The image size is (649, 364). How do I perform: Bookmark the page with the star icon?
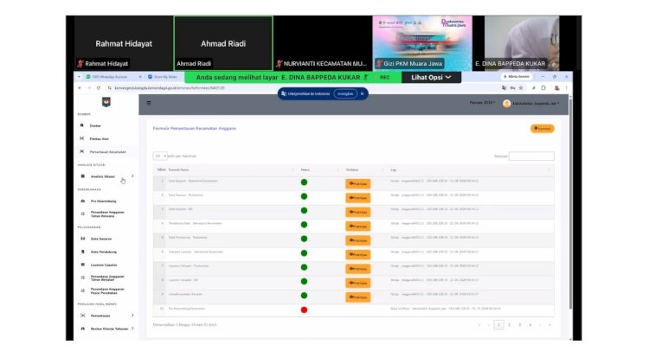coord(521,88)
